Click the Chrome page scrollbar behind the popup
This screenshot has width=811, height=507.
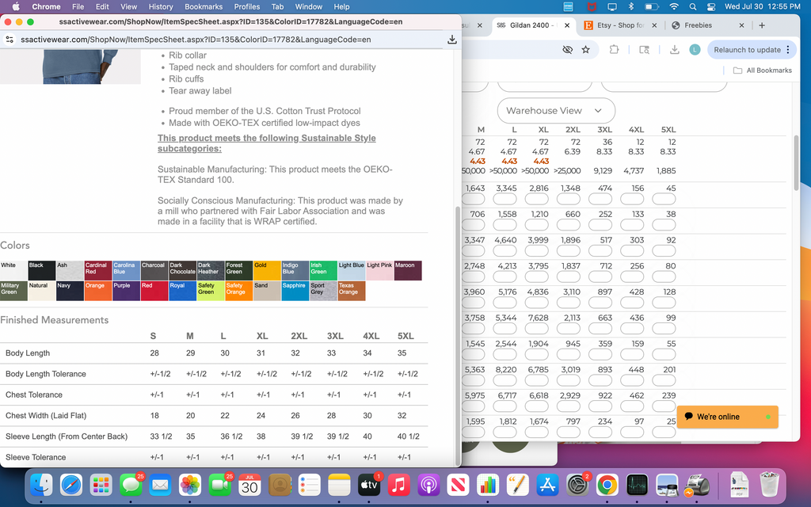click(x=796, y=162)
